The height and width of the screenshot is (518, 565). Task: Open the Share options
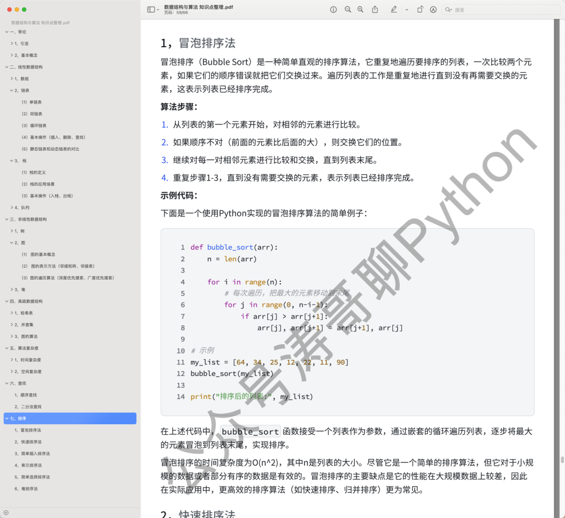(375, 9)
